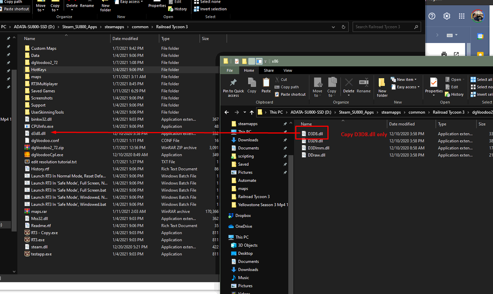Click Select none in Railroad Tycoon 3 window ribbon
Viewport: 493px width, 294px height.
click(x=207, y=2)
